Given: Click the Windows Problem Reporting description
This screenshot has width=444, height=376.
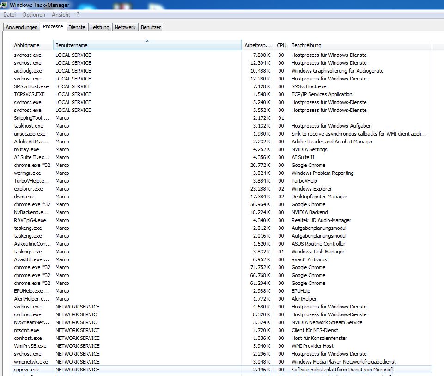Looking at the screenshot, I should click(322, 173).
